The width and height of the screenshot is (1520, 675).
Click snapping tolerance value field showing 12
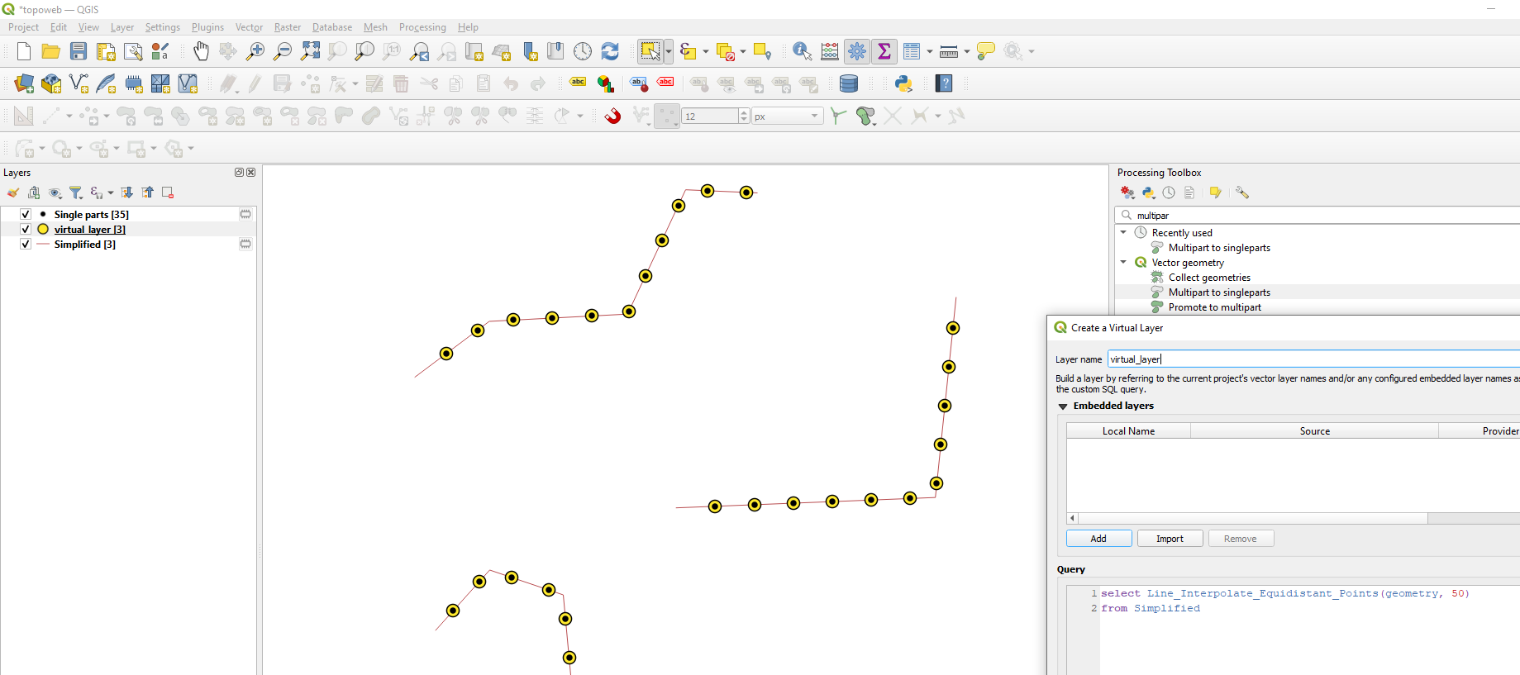710,116
